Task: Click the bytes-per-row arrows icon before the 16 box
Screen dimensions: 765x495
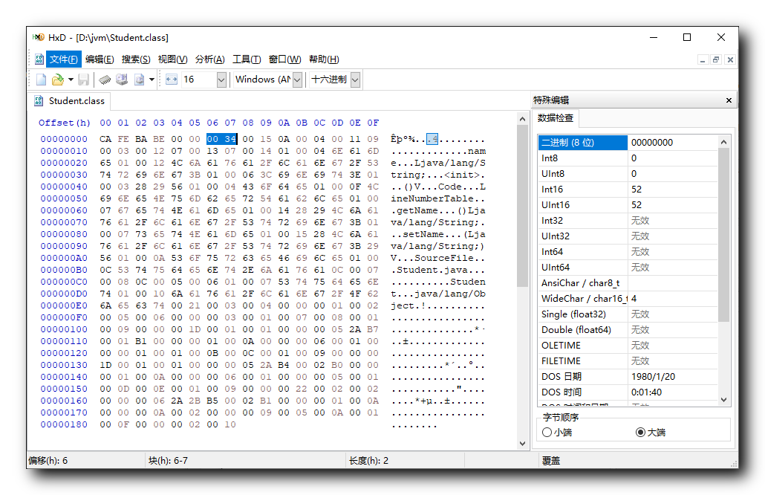Action: pyautogui.click(x=170, y=80)
